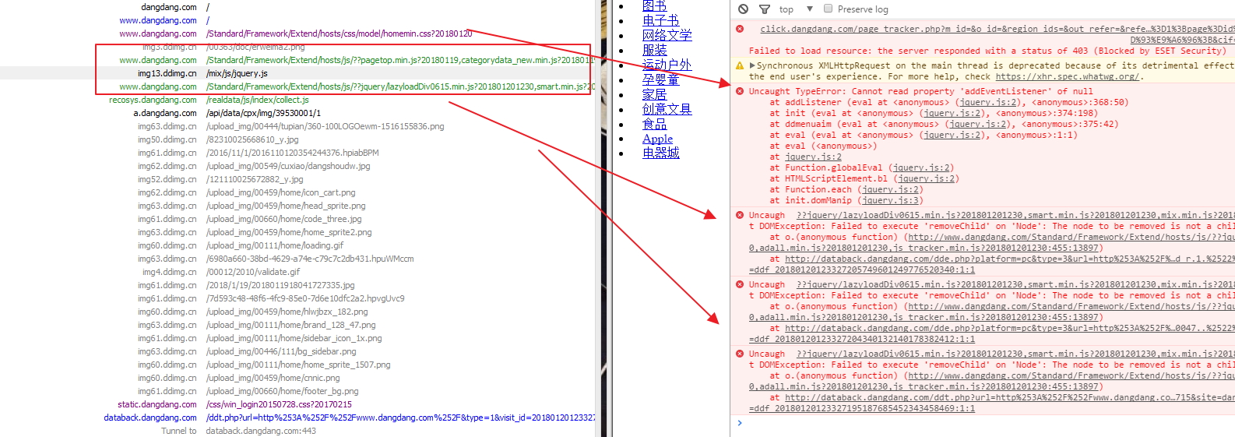Open the 运动户外 link
This screenshot has width=1235, height=437.
(667, 65)
